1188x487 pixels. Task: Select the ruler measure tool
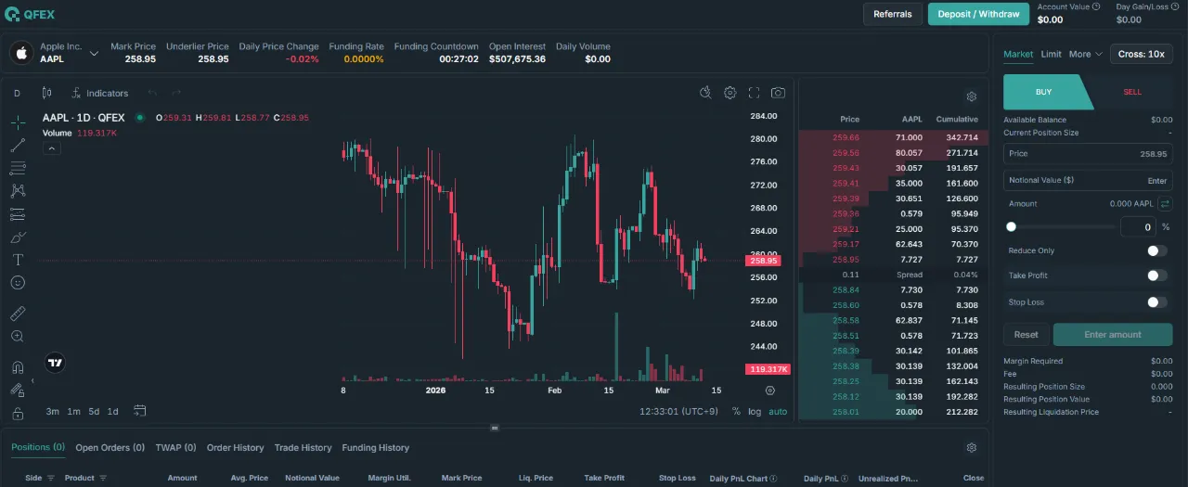(x=18, y=314)
